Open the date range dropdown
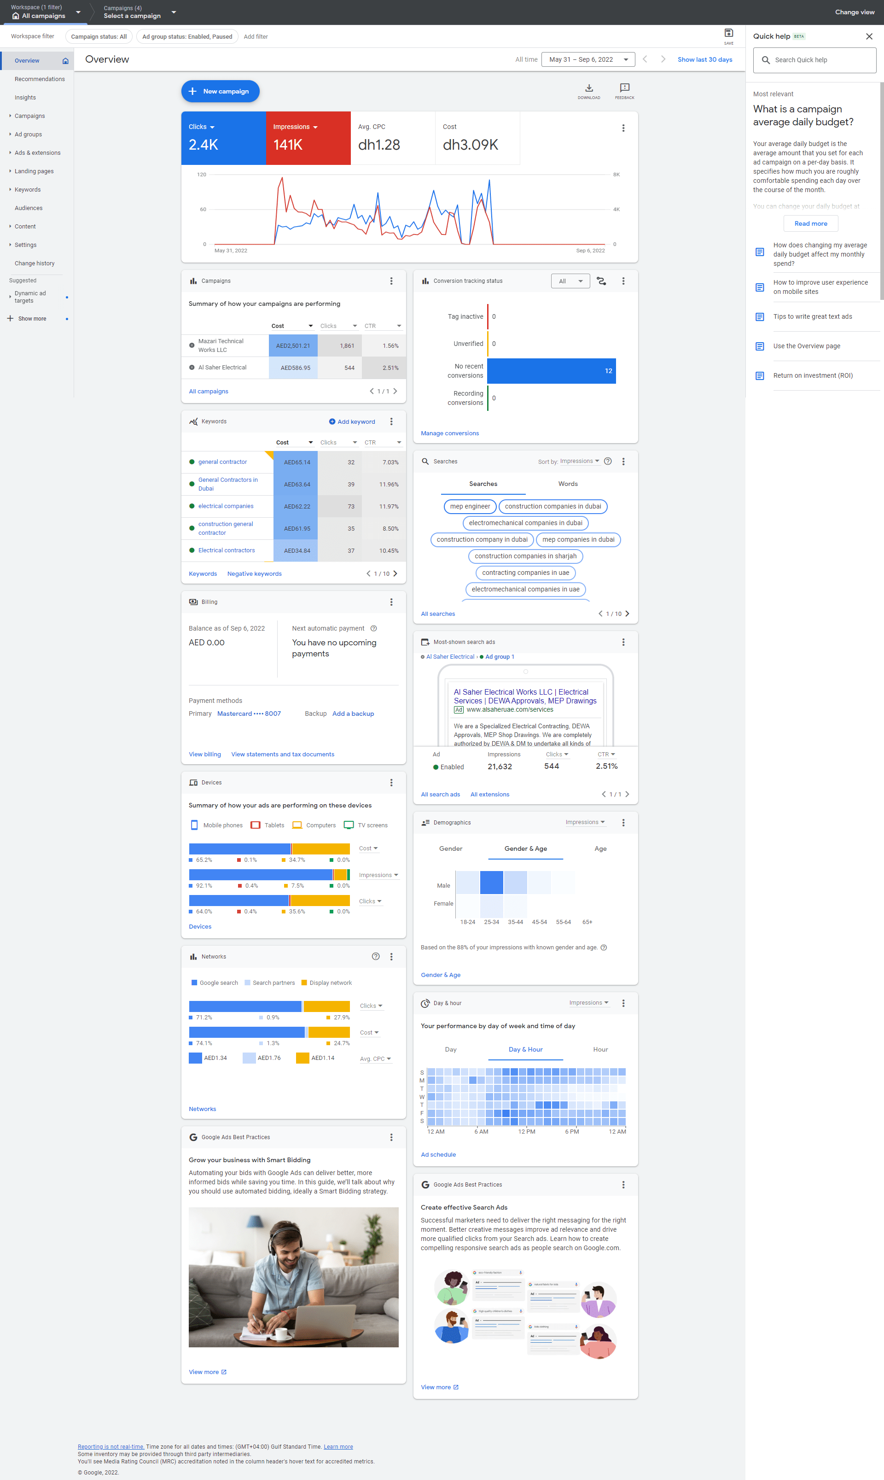The height and width of the screenshot is (1480, 884). coord(587,59)
